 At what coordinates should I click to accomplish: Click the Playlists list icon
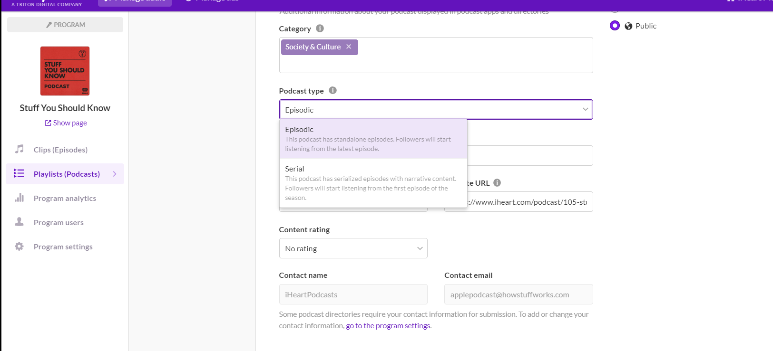click(x=19, y=173)
